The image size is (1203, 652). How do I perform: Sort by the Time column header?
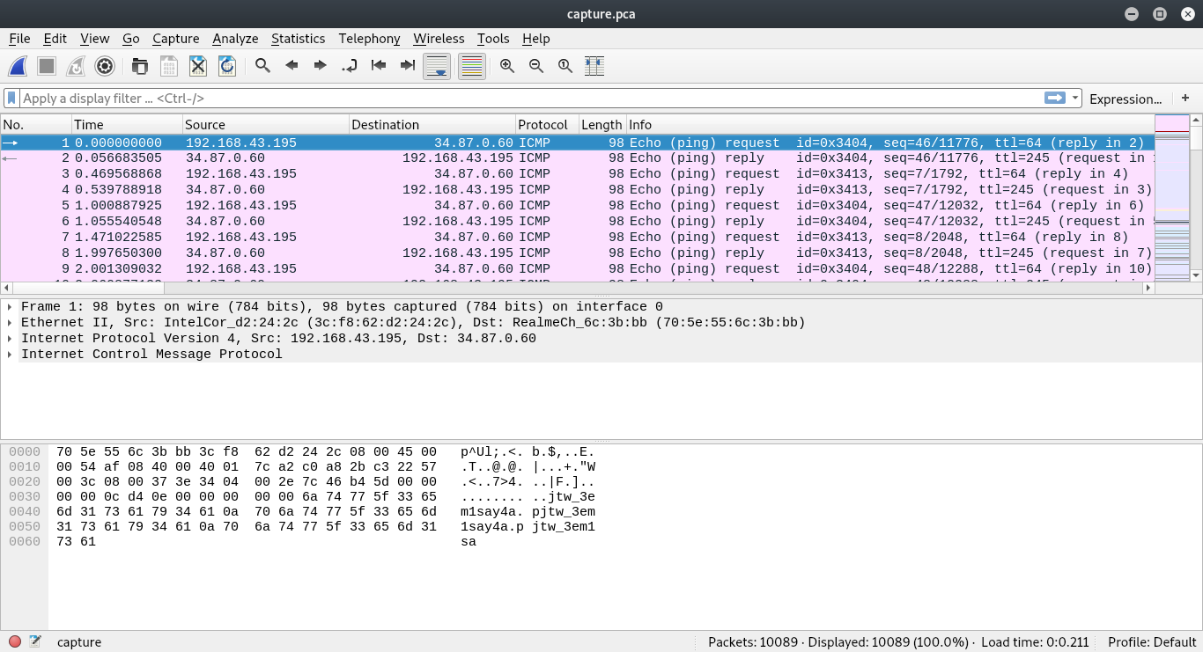[127, 125]
